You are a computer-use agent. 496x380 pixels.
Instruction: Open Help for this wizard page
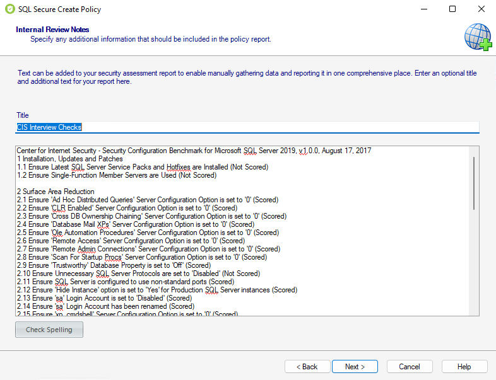tap(464, 367)
